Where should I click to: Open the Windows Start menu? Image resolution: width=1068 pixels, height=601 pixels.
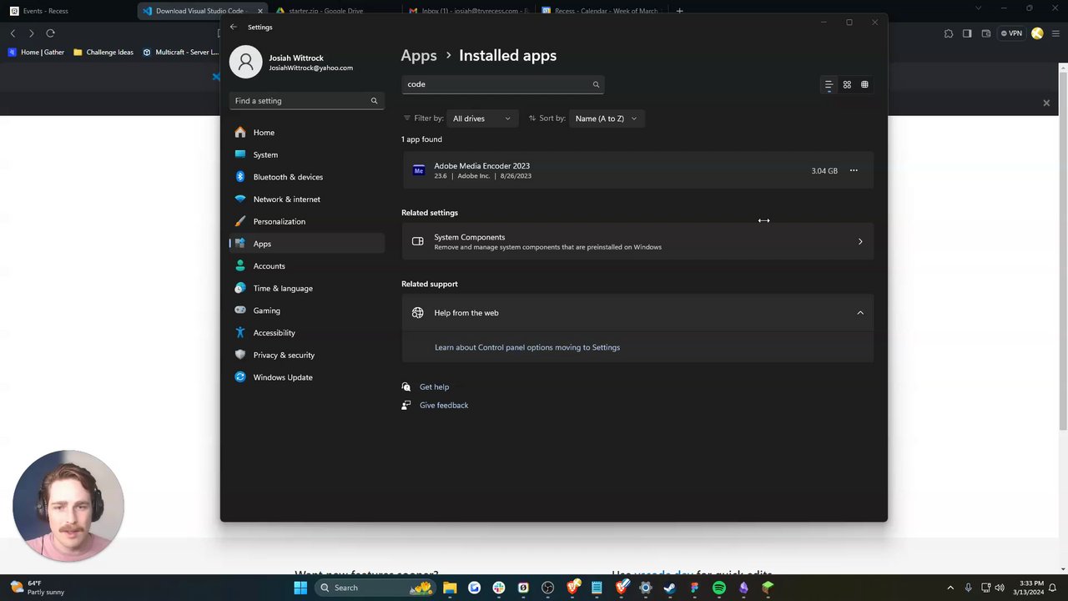tap(300, 588)
